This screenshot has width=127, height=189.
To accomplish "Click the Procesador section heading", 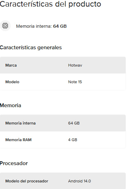I will point(14,163).
